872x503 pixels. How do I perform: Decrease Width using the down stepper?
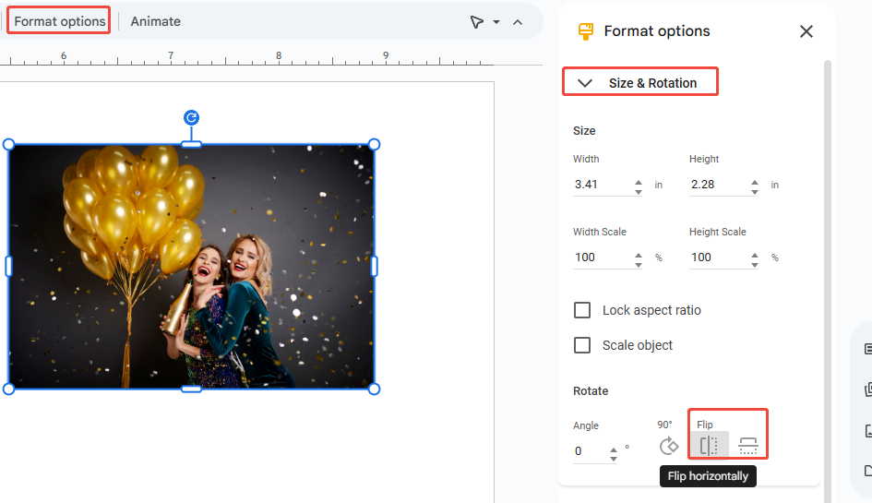(x=639, y=192)
